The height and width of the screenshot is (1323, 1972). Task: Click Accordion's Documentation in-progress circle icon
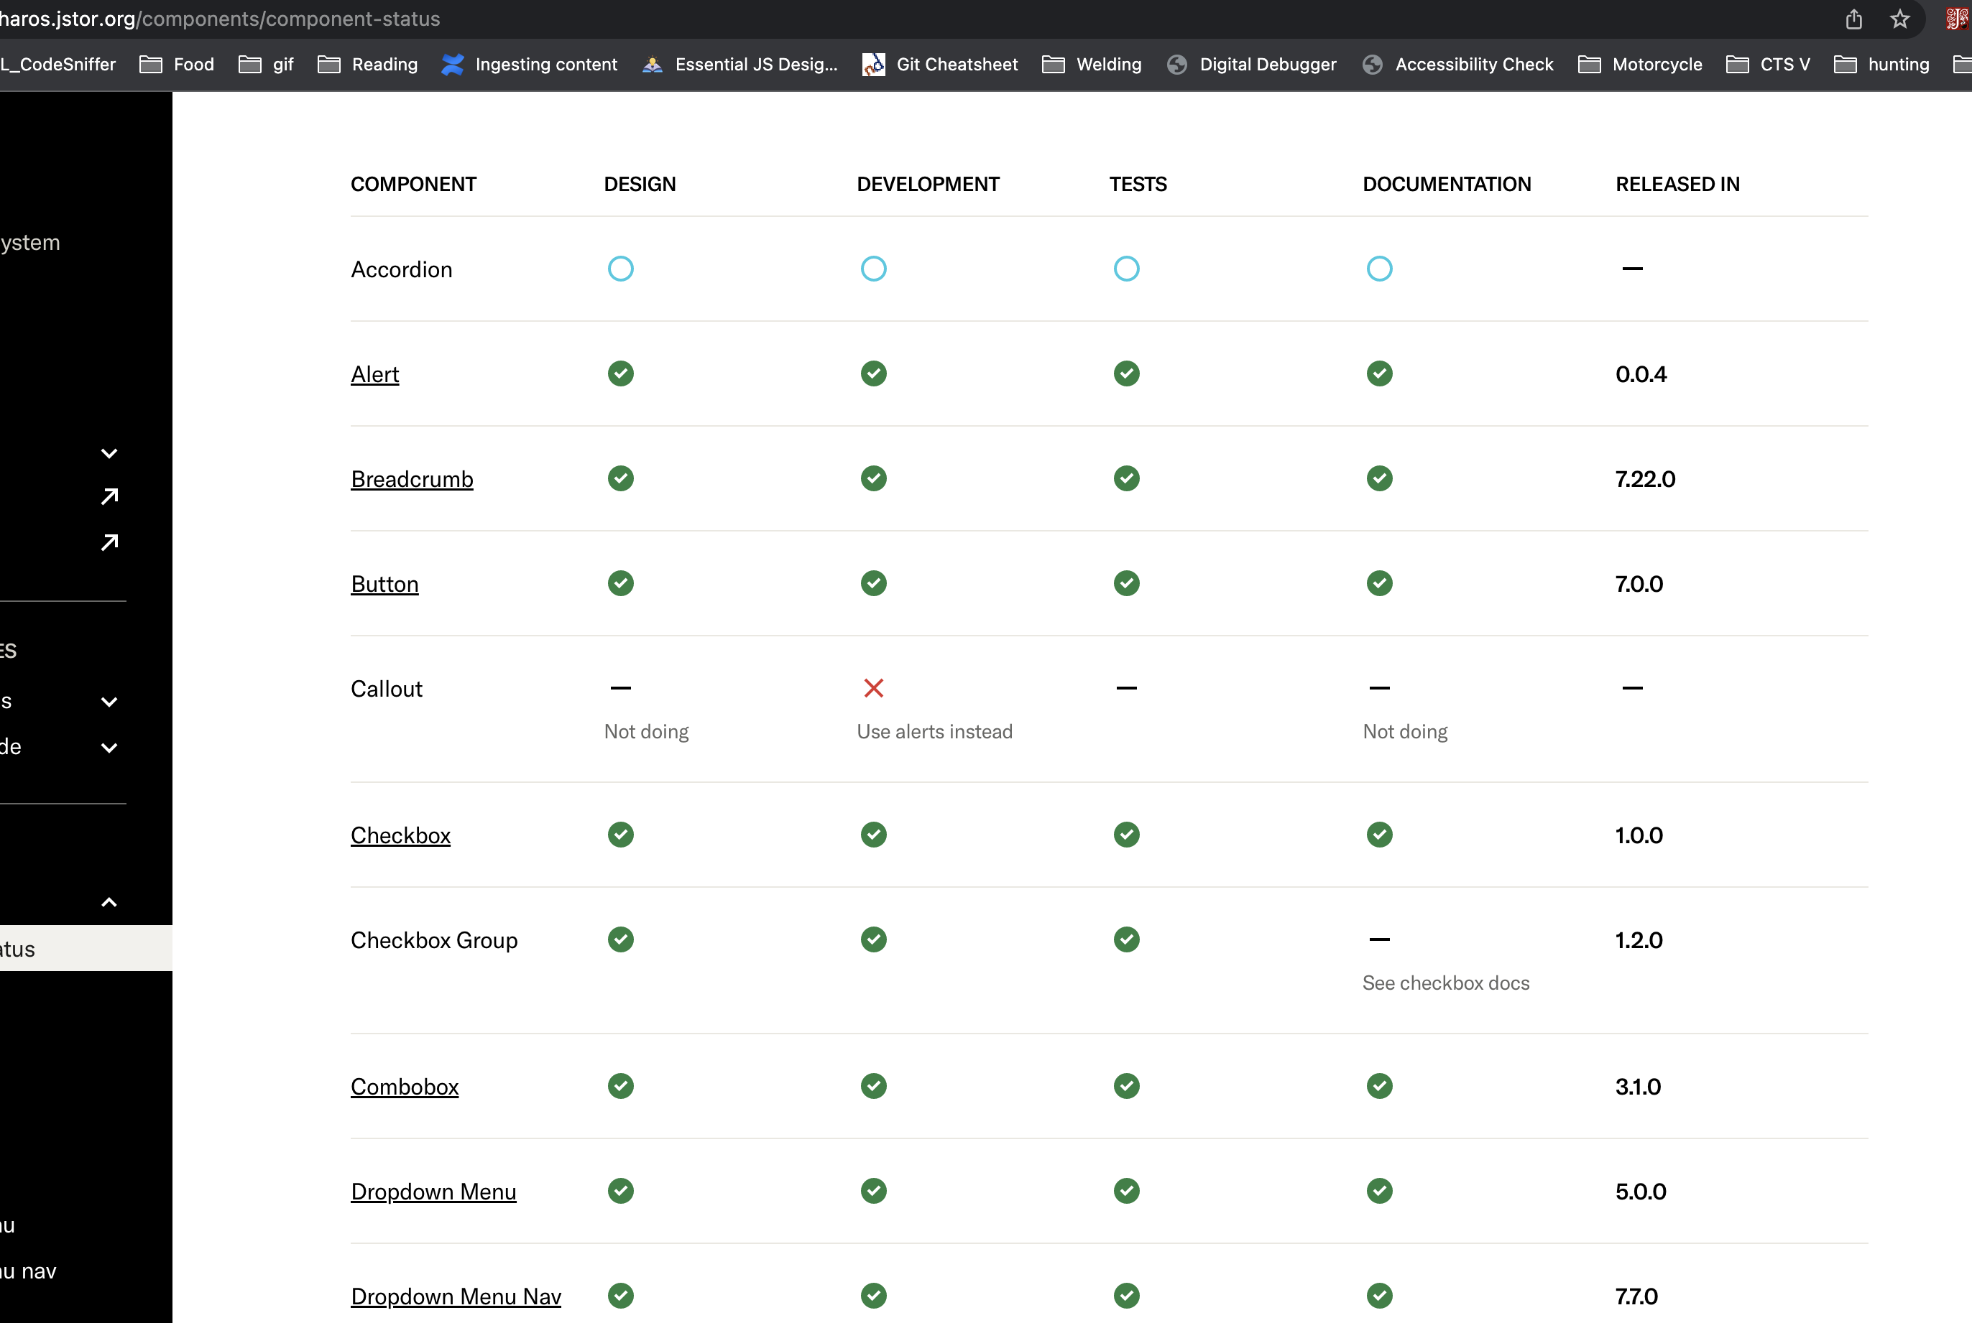click(1379, 269)
